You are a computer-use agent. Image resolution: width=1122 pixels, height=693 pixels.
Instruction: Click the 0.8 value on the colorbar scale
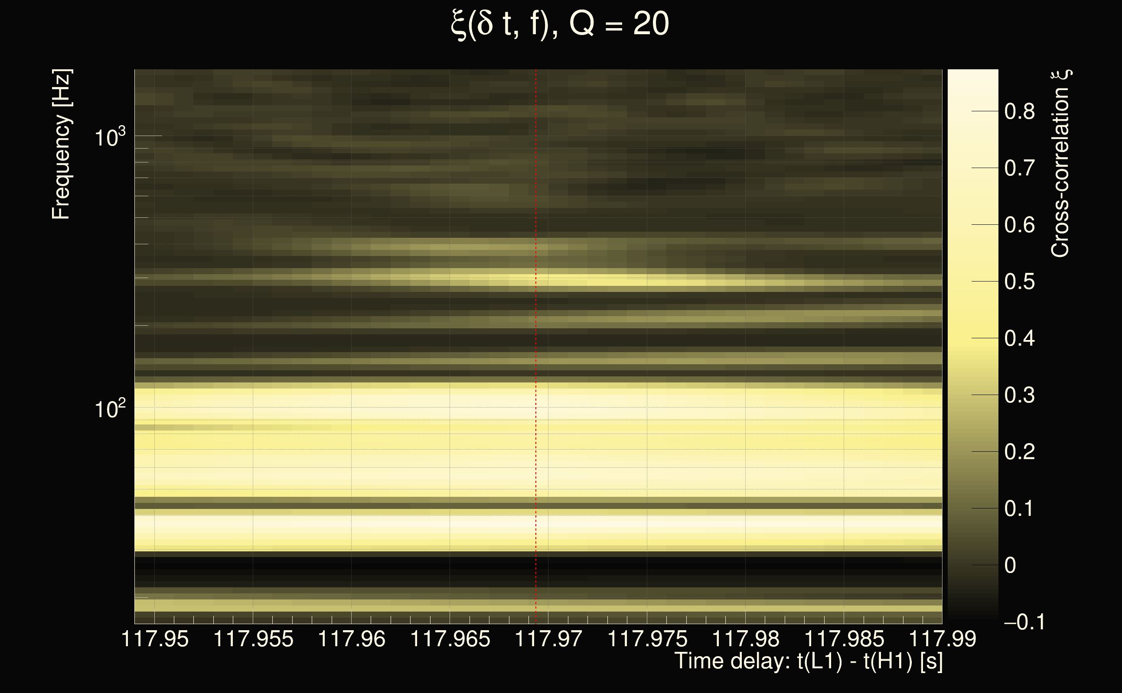1019,111
